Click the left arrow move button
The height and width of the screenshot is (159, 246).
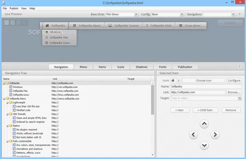click(193, 134)
